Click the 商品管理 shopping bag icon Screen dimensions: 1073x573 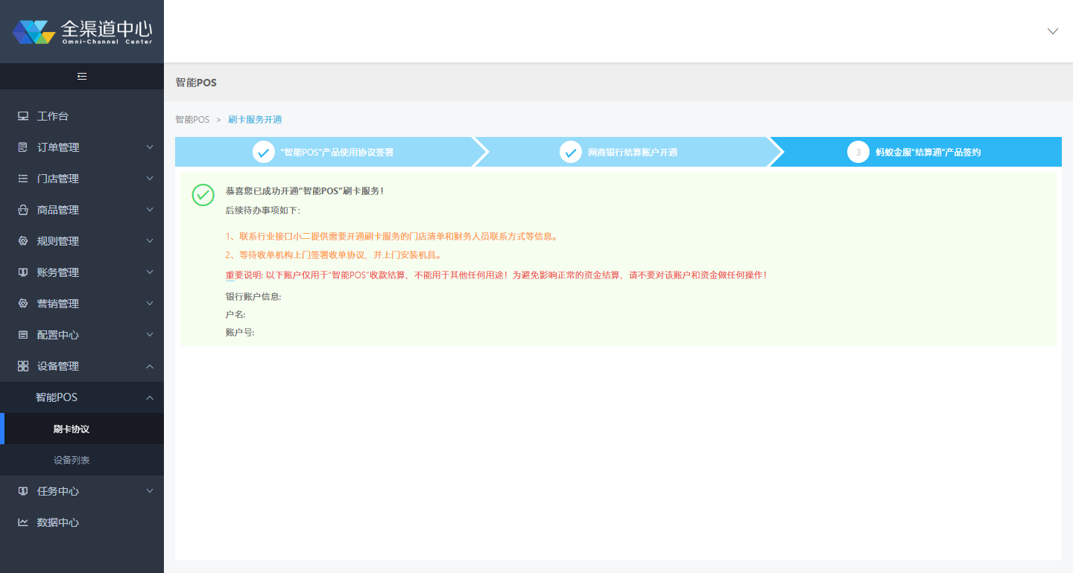pyautogui.click(x=23, y=210)
